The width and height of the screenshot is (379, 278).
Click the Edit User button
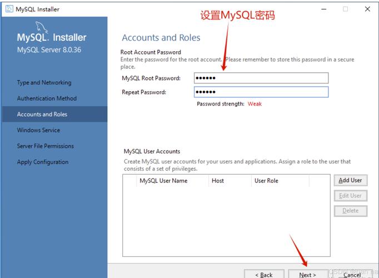pos(350,196)
